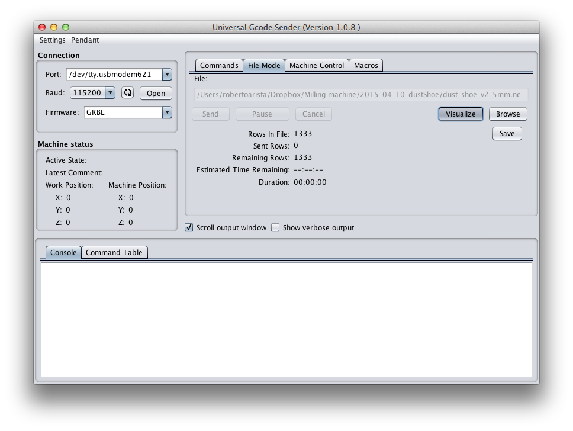The height and width of the screenshot is (431, 573).
Task: Click the Cancel button
Action: point(314,114)
